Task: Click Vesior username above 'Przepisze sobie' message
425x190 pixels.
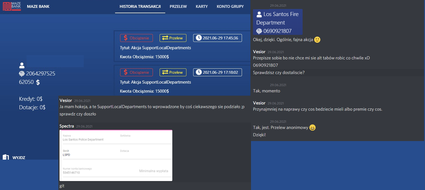Action: click(x=259, y=52)
